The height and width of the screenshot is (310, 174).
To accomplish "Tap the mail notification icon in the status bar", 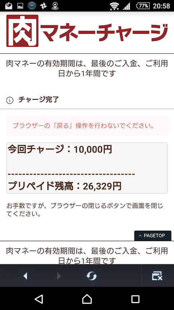I will pos(9,6).
